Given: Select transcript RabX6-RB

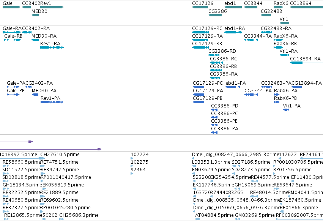Looking at the screenshot, I should [x=278, y=47].
